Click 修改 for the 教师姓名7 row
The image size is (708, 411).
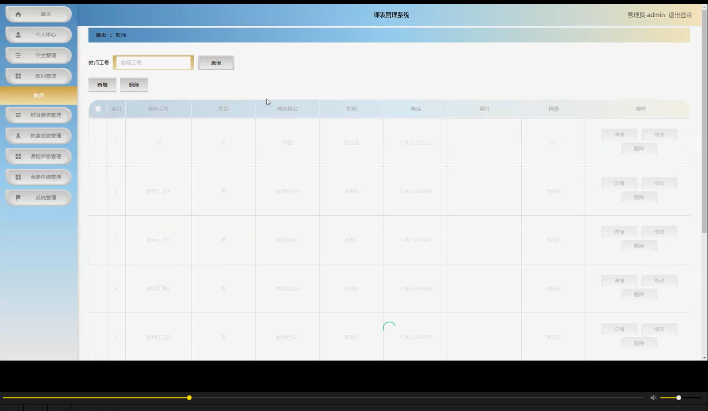click(659, 232)
